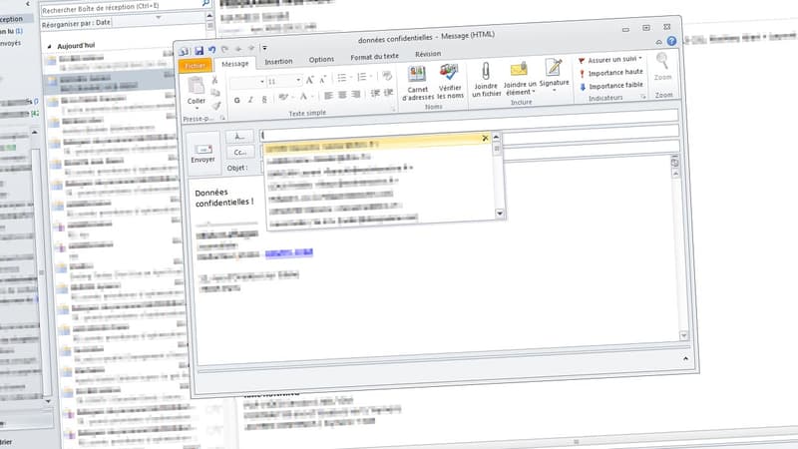Paste using the Coller button
The height and width of the screenshot is (449, 798).
(x=196, y=92)
